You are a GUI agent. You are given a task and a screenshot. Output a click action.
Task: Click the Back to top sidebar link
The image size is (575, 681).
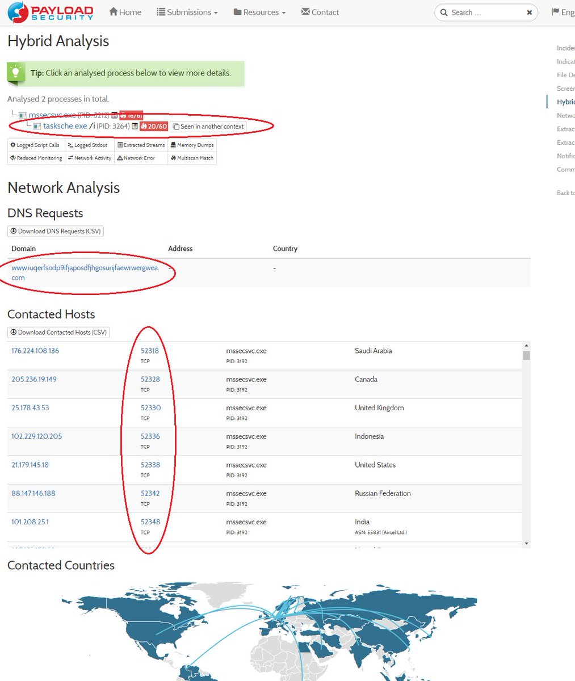coord(565,193)
